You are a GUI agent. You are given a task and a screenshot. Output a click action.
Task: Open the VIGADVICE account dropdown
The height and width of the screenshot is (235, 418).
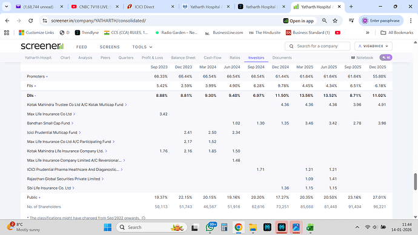[373, 46]
